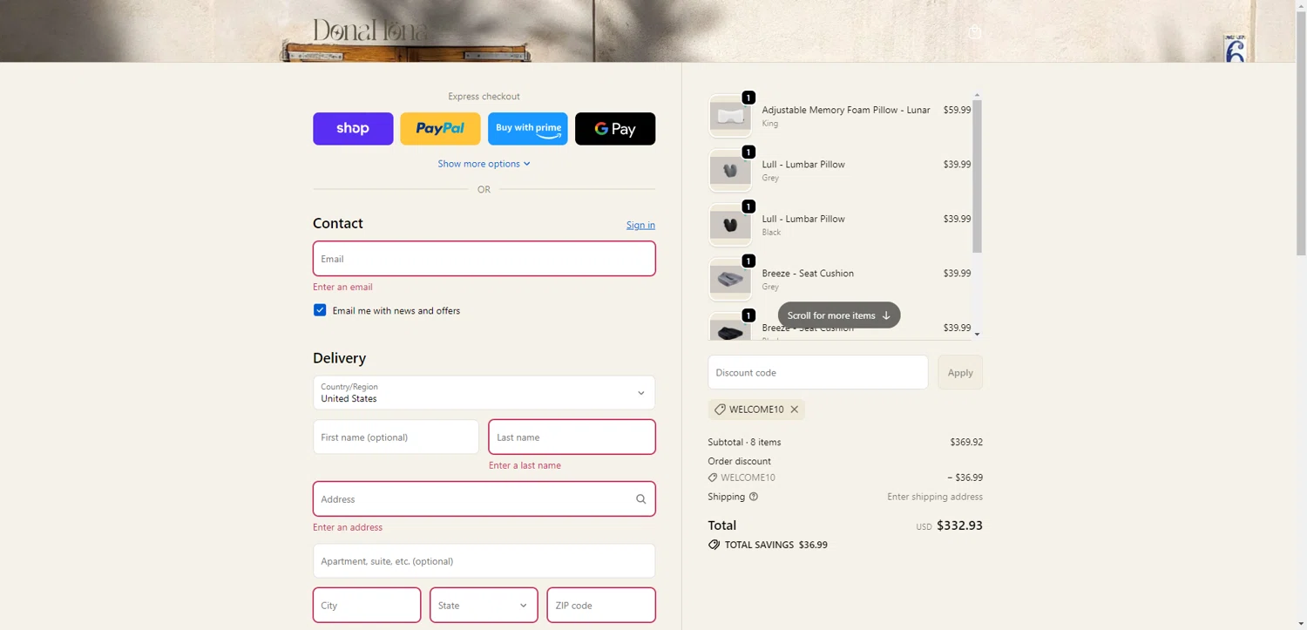Click the Sign in link
The image size is (1307, 630).
pos(640,225)
